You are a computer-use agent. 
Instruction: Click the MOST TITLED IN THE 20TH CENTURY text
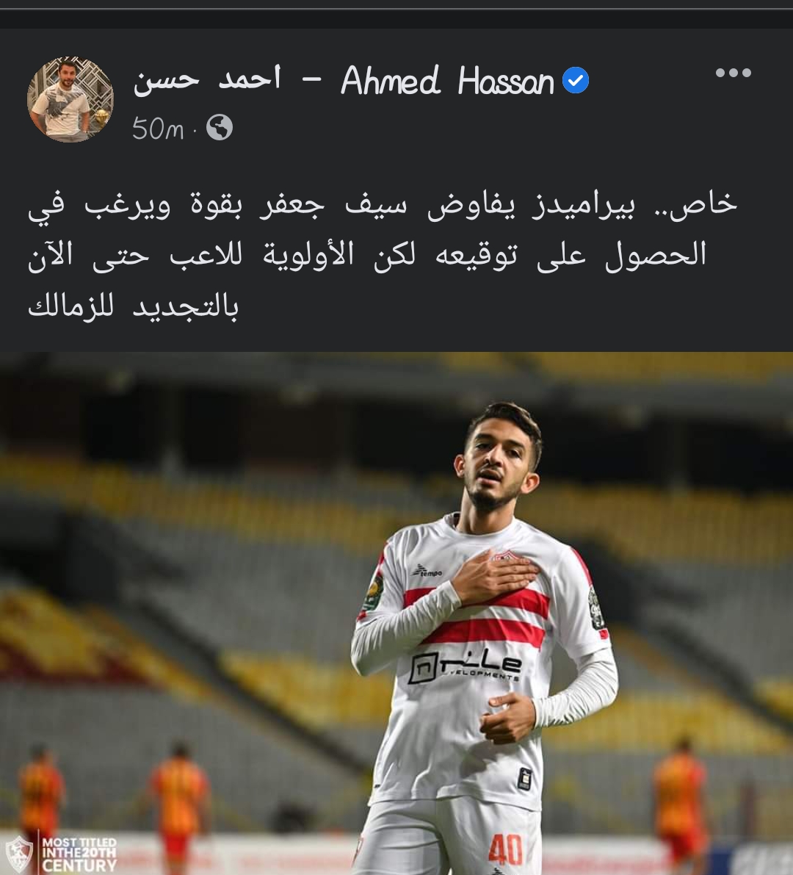point(79,854)
